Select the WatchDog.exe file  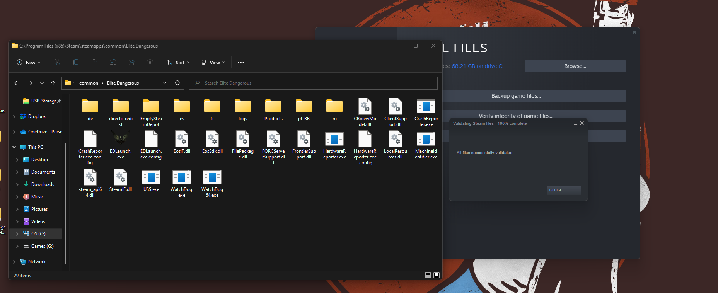click(x=182, y=184)
